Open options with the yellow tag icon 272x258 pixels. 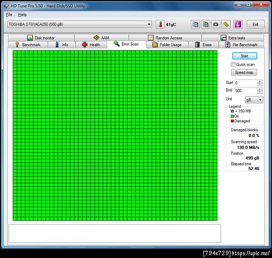point(226,24)
